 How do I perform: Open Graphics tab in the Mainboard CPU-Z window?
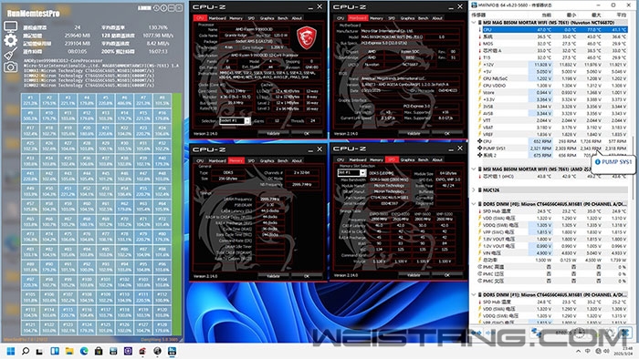point(407,18)
